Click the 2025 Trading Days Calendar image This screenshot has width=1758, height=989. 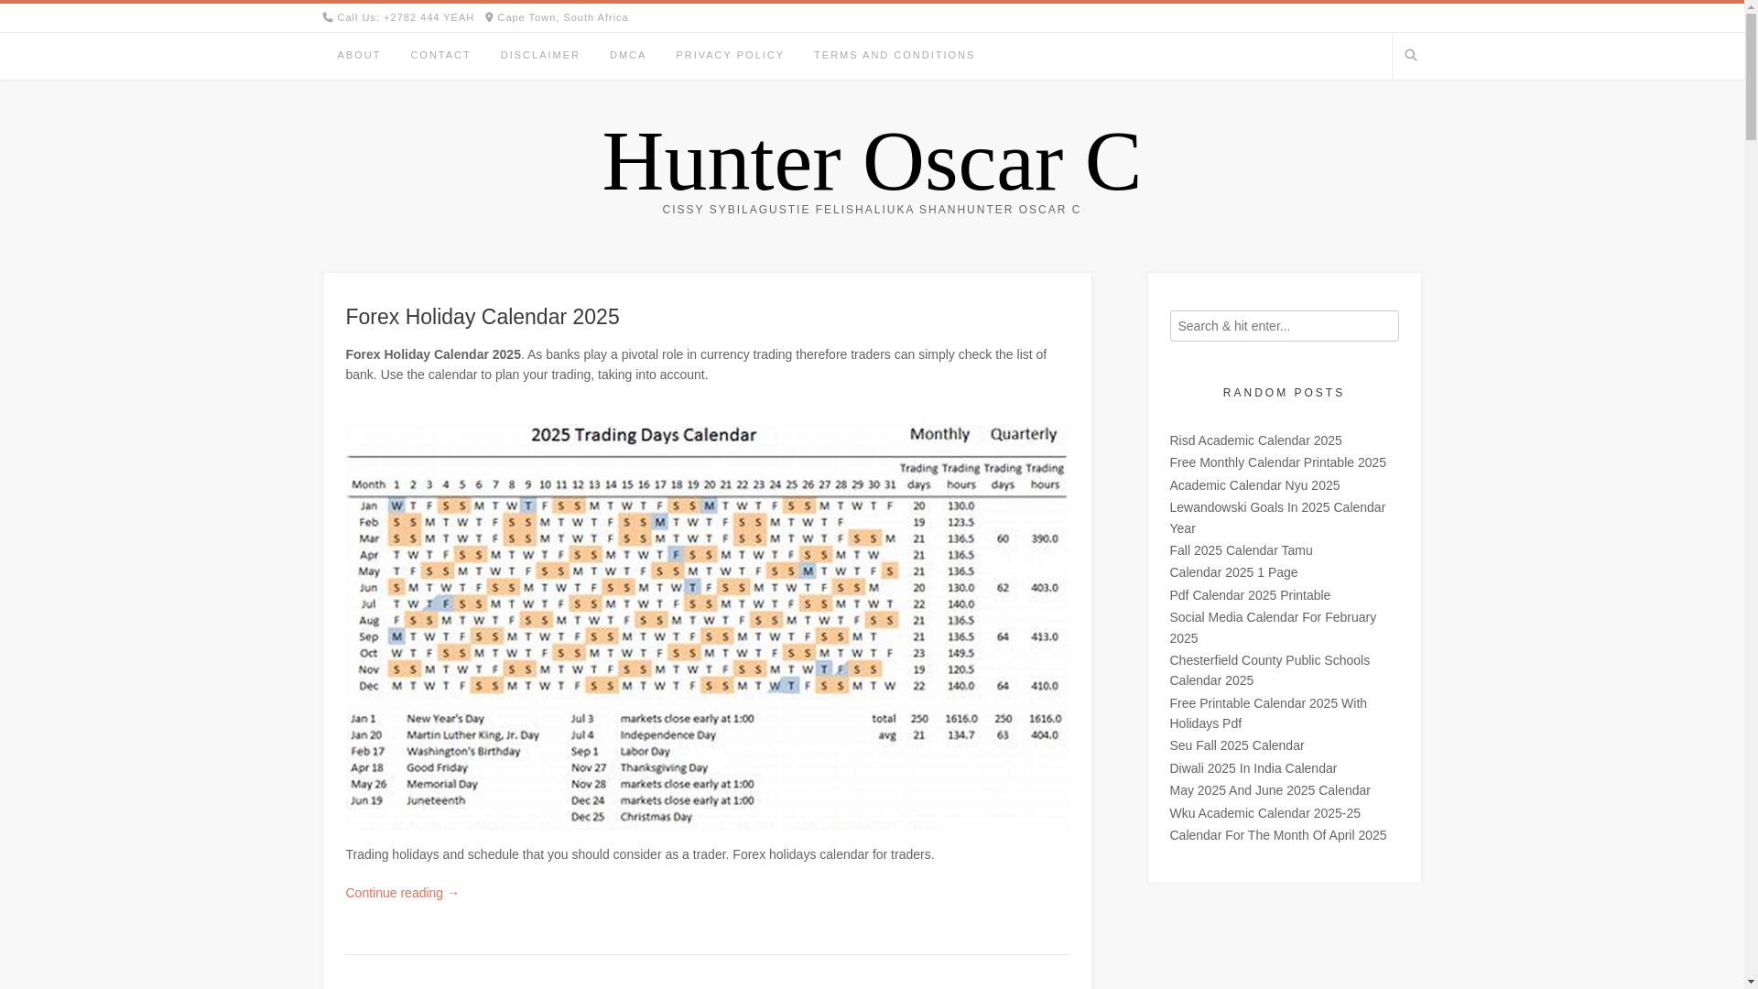pyautogui.click(x=707, y=625)
